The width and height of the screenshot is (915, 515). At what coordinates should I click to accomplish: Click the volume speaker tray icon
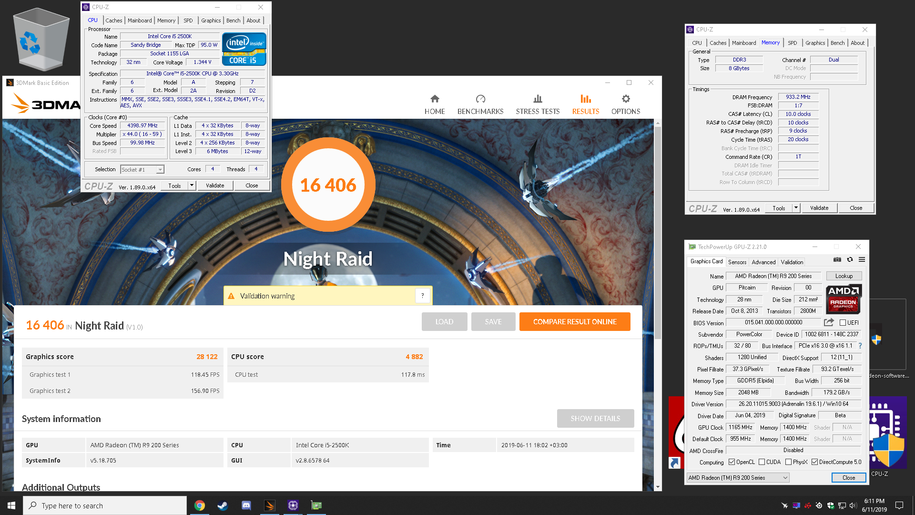click(853, 505)
